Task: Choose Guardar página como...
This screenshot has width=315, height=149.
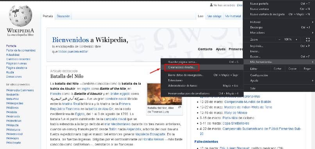Action: (x=202, y=62)
